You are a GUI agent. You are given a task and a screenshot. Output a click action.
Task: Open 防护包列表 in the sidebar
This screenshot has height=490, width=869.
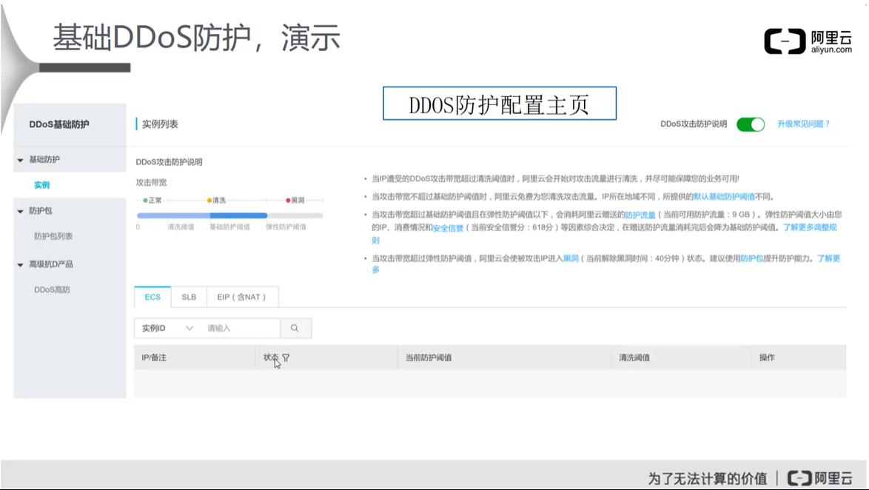coord(53,236)
